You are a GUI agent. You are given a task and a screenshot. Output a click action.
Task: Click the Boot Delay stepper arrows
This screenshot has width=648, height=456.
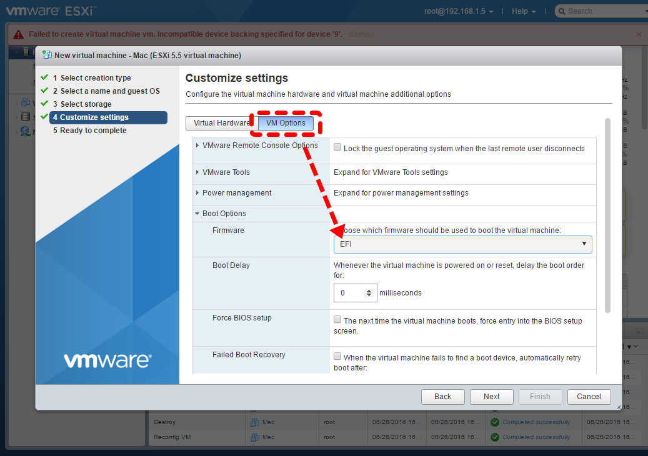(x=369, y=293)
